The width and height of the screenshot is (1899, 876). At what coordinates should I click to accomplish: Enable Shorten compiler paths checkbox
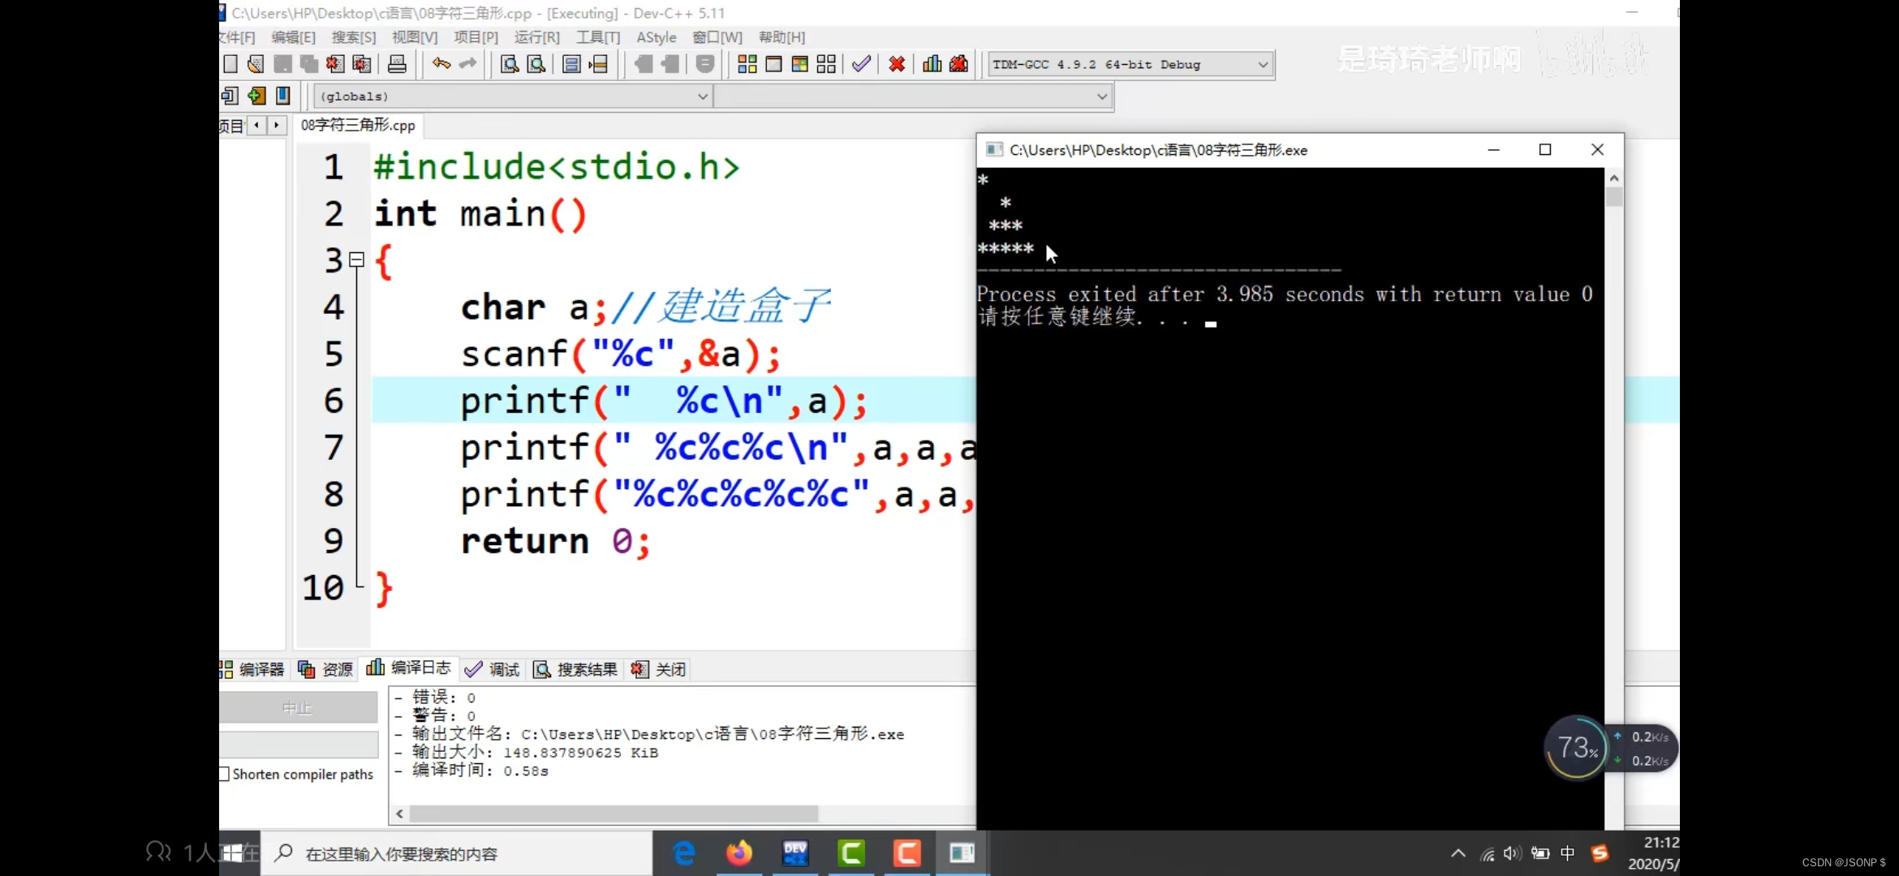tap(225, 774)
